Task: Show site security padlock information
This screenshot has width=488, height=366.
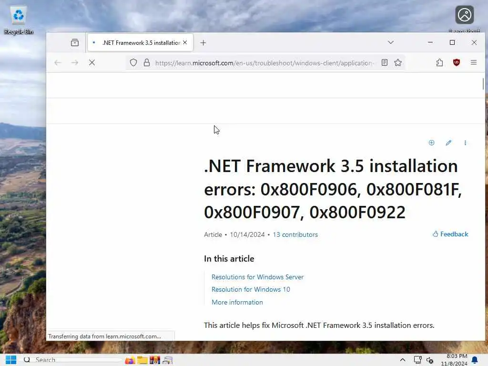Action: click(147, 62)
